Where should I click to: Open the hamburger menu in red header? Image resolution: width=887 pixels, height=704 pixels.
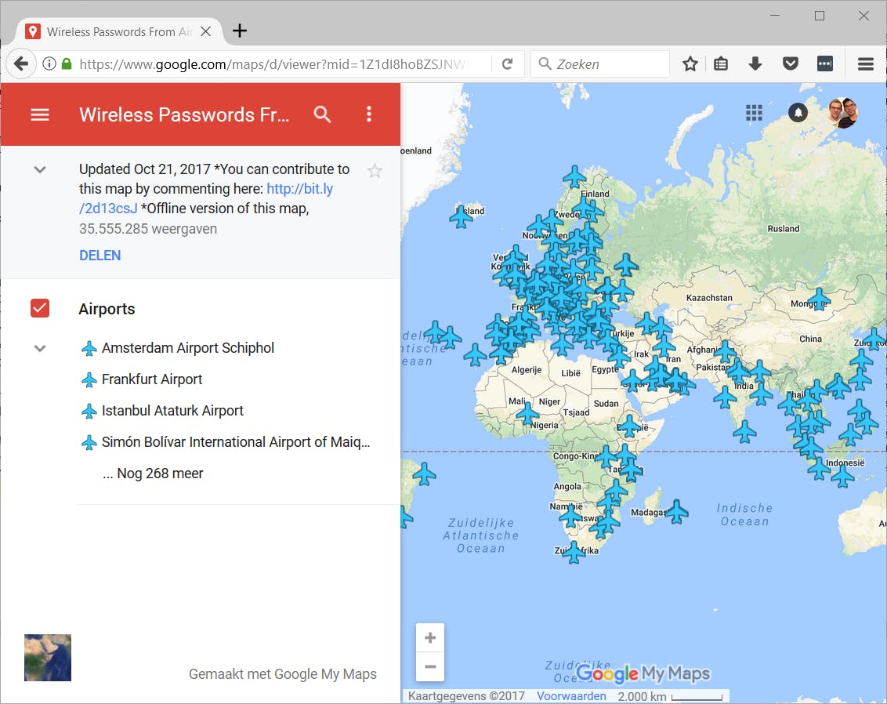pyautogui.click(x=40, y=115)
